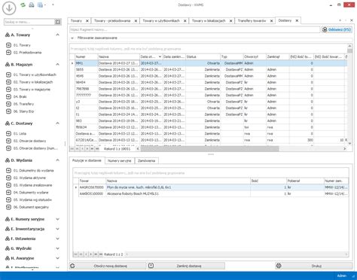Click icon next to '01. Towary w użytkownikach'
This screenshot has height=280, width=357.
[8, 75]
